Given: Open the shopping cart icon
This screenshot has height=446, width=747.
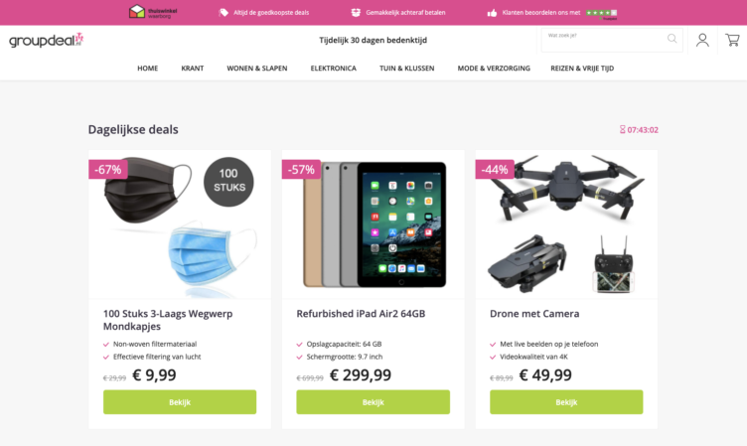Looking at the screenshot, I should [732, 40].
